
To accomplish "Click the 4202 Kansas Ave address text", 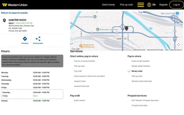I will pos(21,26).
